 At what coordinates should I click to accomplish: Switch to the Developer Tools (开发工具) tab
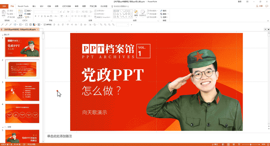(93, 6)
